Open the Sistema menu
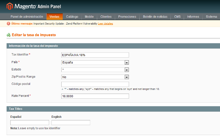The image size is (220, 138). pyautogui.click(x=211, y=17)
